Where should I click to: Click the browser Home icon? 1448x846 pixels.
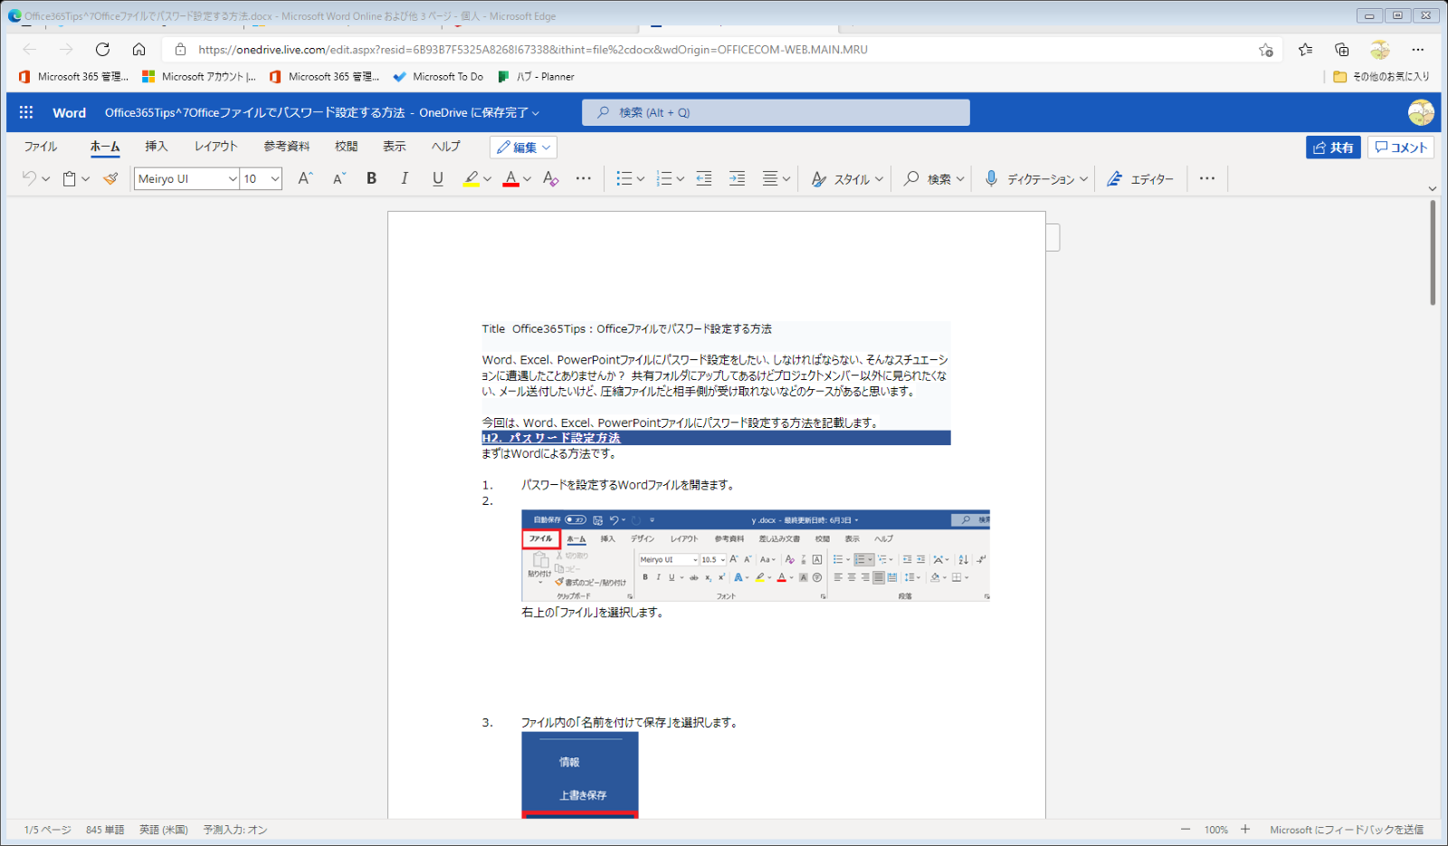138,50
